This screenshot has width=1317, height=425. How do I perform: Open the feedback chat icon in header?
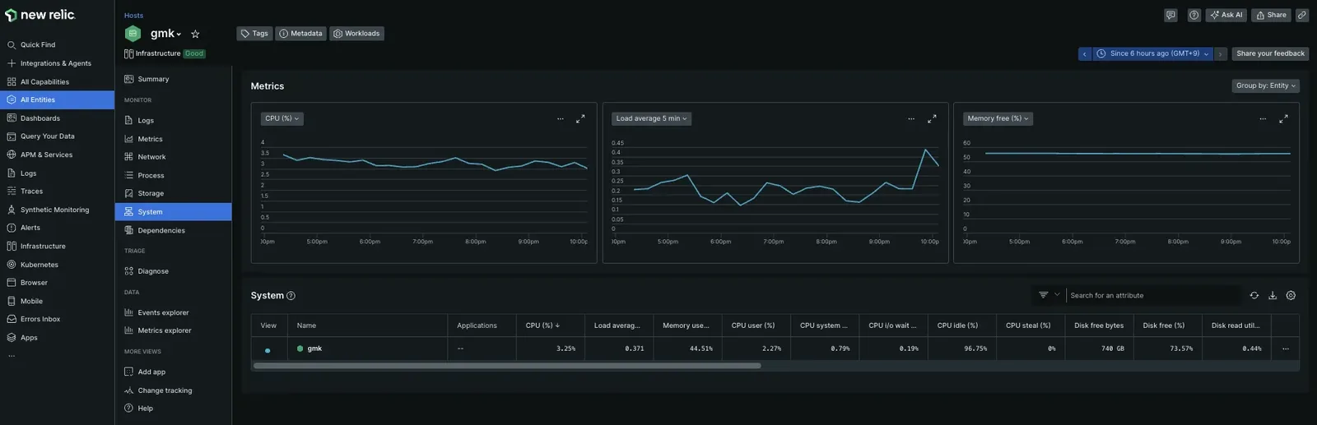point(1170,15)
